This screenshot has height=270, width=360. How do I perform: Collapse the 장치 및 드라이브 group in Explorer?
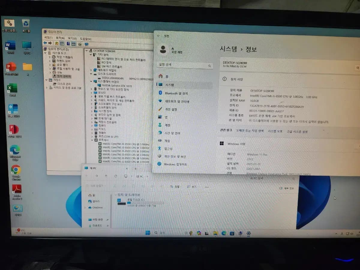[x=115, y=195]
